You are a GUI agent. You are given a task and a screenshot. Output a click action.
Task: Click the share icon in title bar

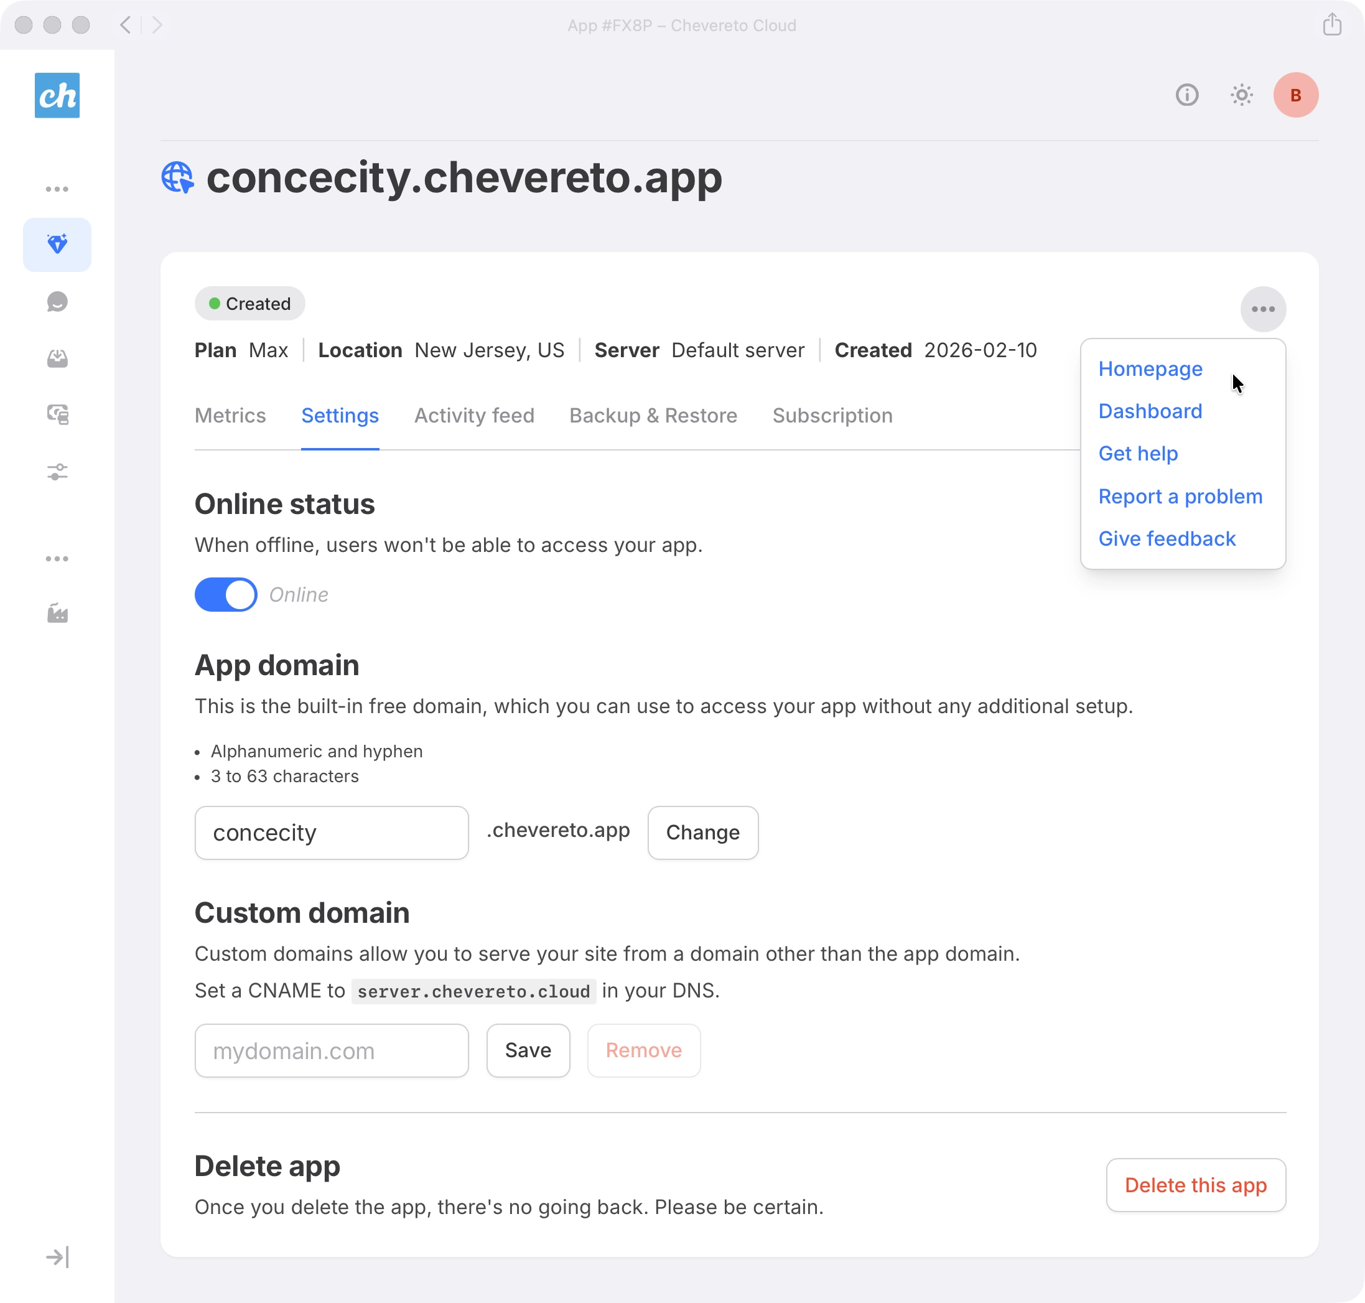tap(1331, 24)
